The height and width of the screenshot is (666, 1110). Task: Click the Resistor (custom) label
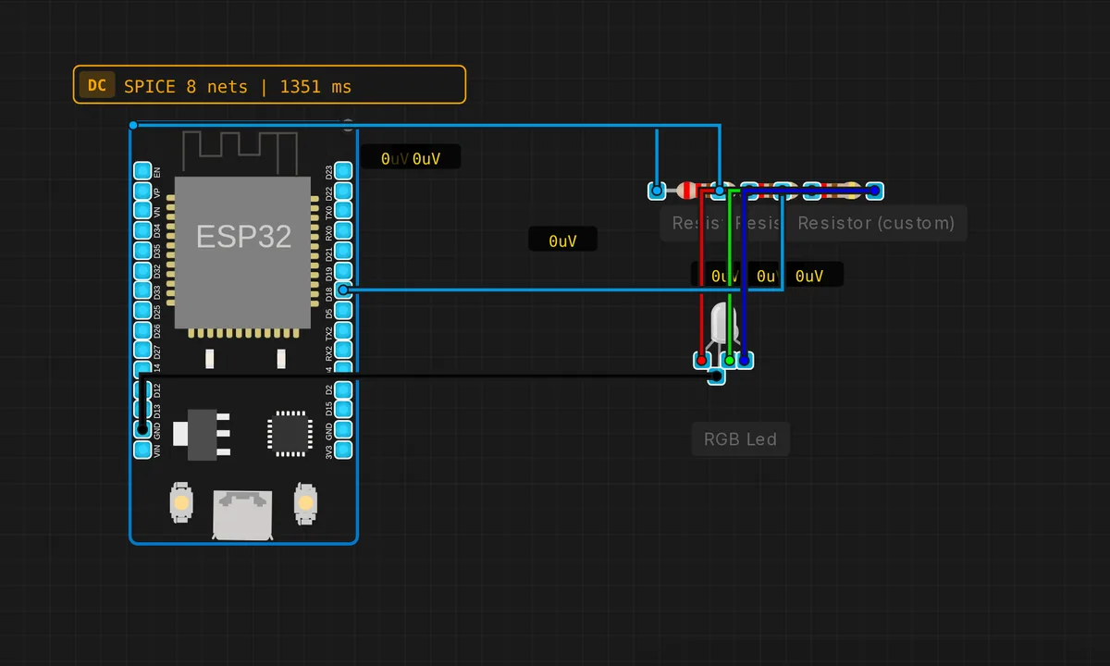pos(876,223)
